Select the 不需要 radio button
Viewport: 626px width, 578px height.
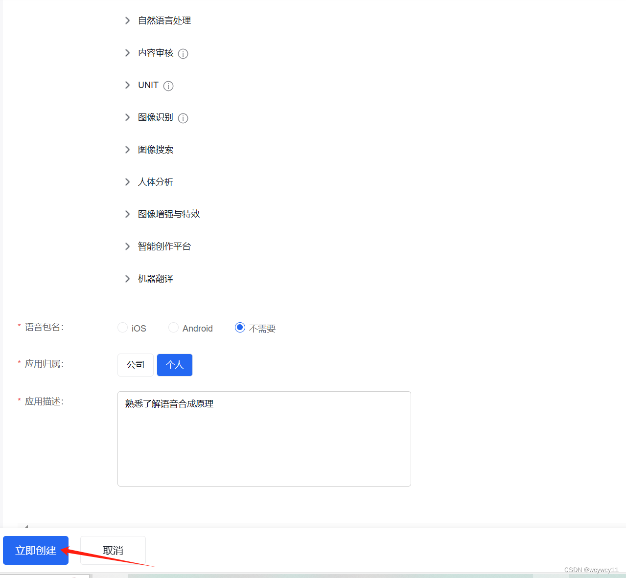pos(240,328)
